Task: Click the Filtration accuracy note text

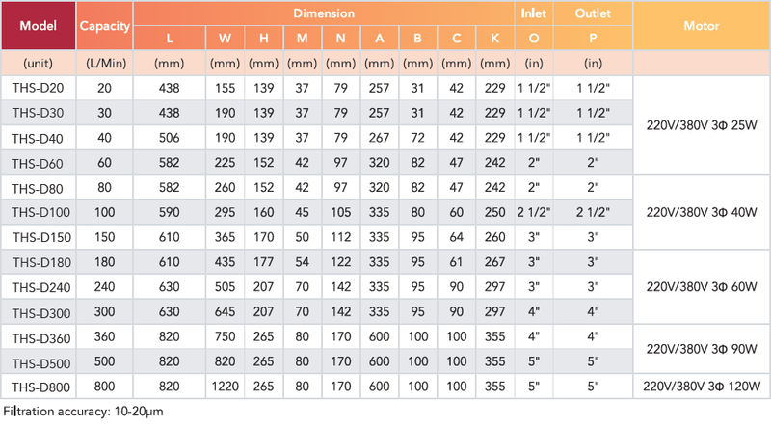Action: pyautogui.click(x=83, y=412)
